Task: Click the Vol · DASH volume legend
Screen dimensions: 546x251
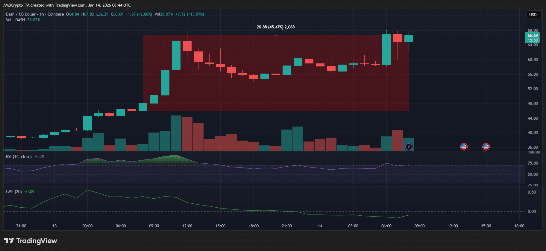Action: click(15, 20)
